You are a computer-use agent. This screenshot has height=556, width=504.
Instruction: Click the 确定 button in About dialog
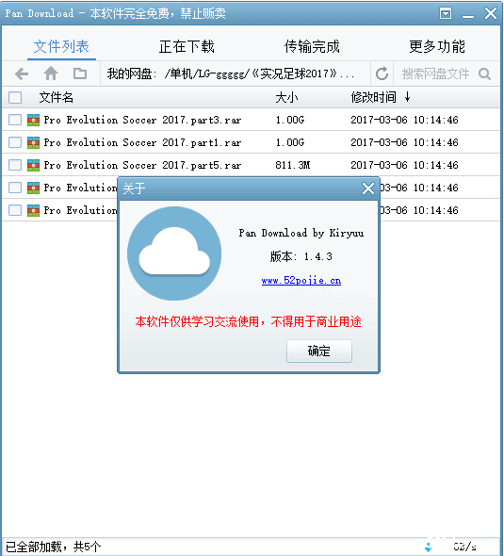tap(319, 352)
